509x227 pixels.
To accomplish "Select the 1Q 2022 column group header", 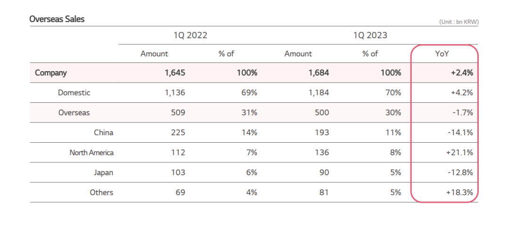I will pos(190,35).
